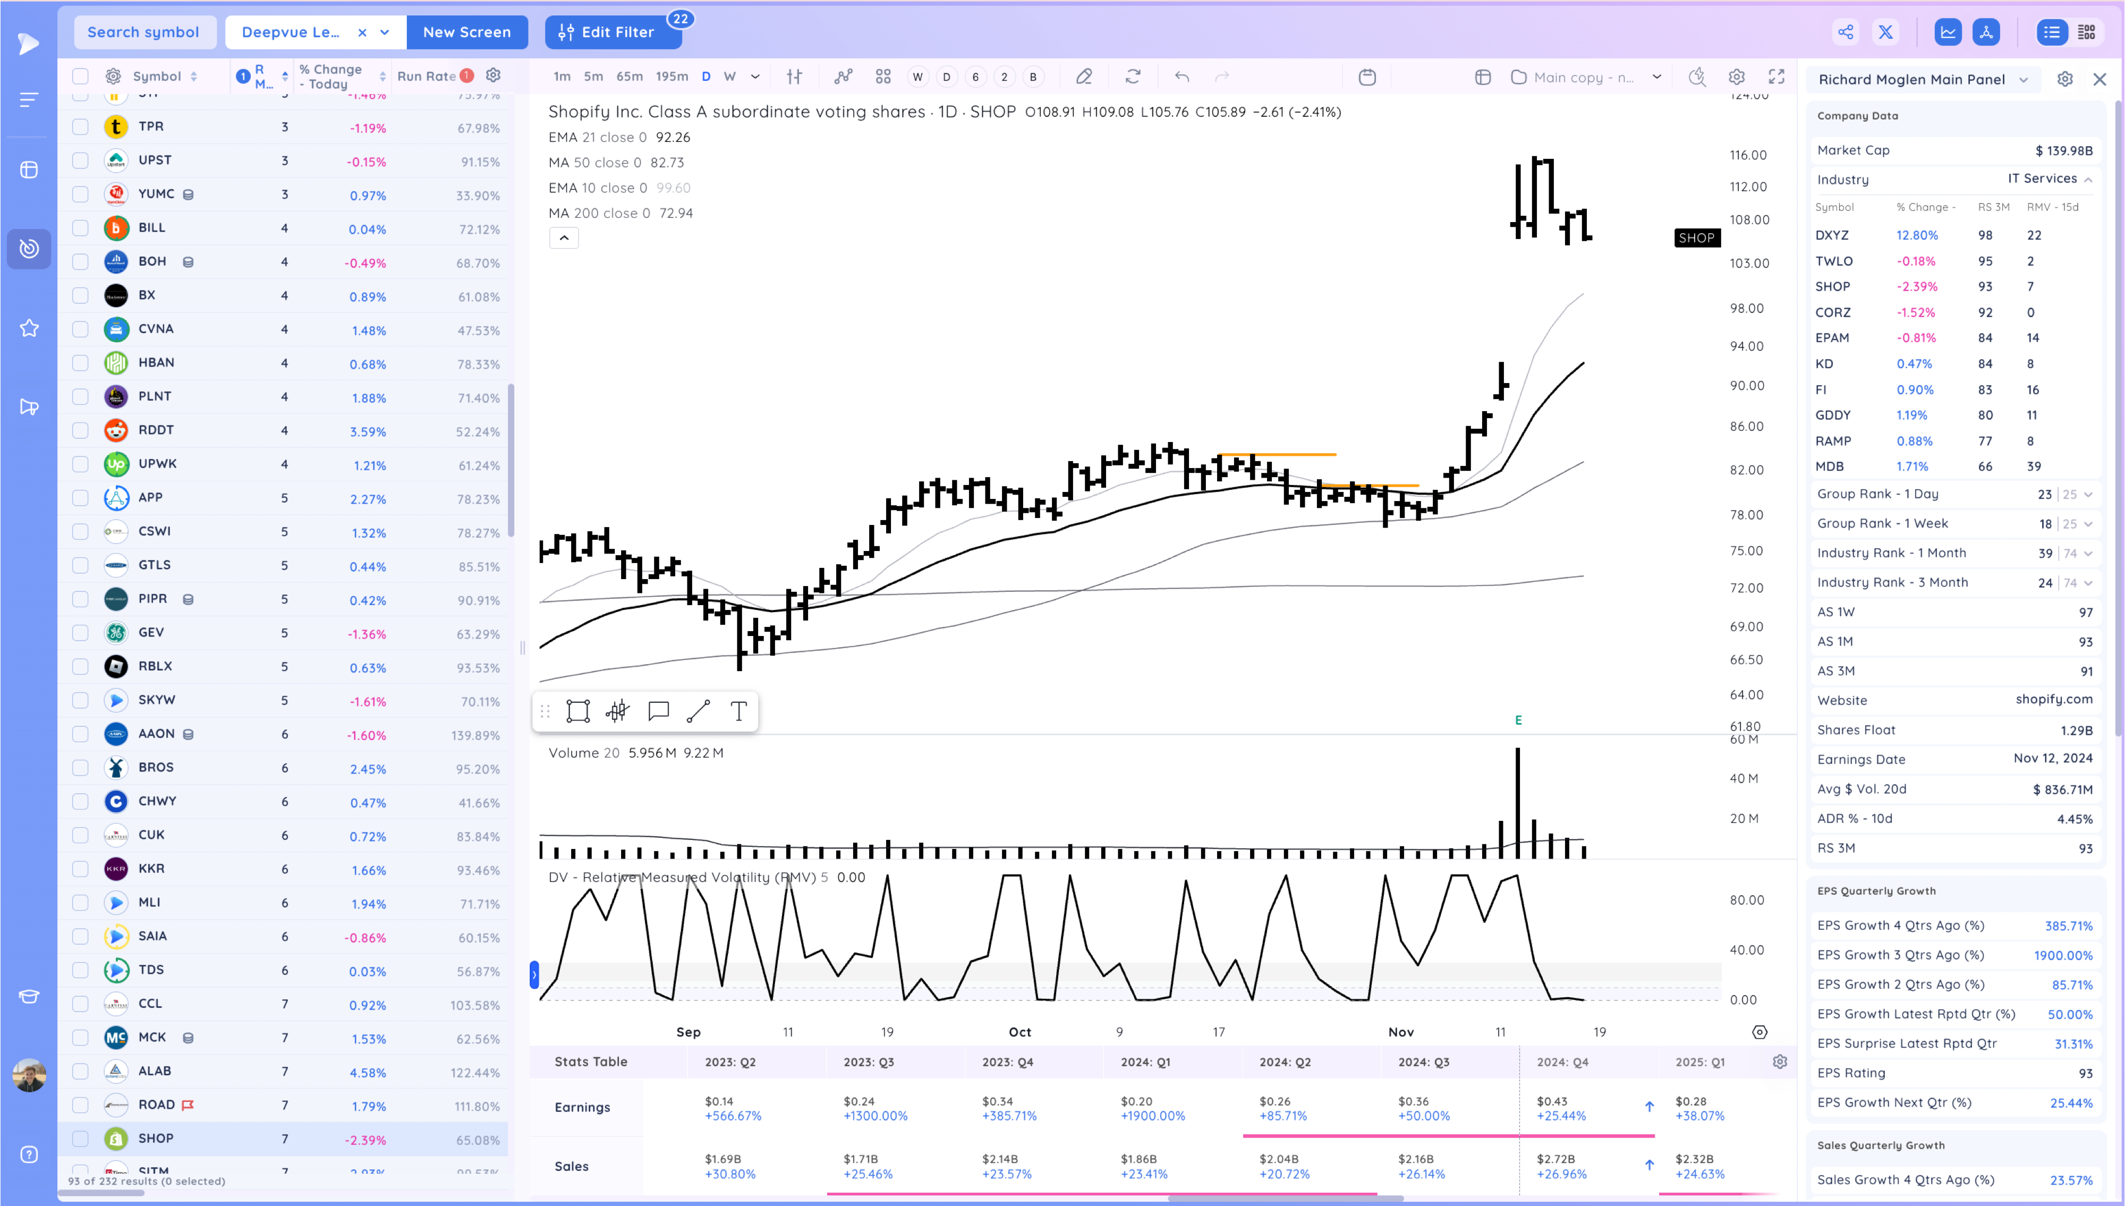The image size is (2125, 1206).
Task: Expand the timeframe dropdown arrow
Action: 755,77
